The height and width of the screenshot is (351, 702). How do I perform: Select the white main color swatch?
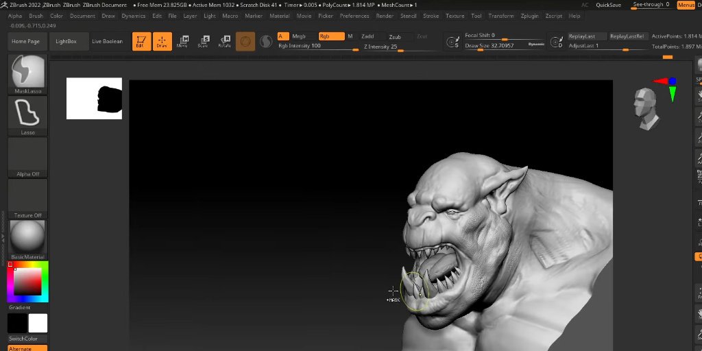click(x=38, y=324)
